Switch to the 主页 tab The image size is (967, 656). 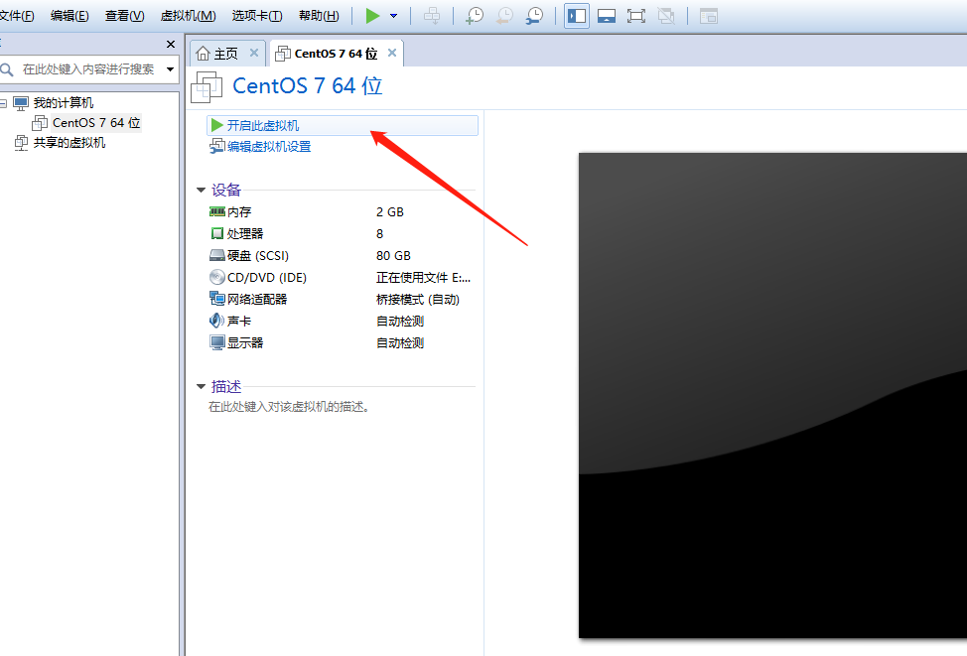tap(225, 54)
